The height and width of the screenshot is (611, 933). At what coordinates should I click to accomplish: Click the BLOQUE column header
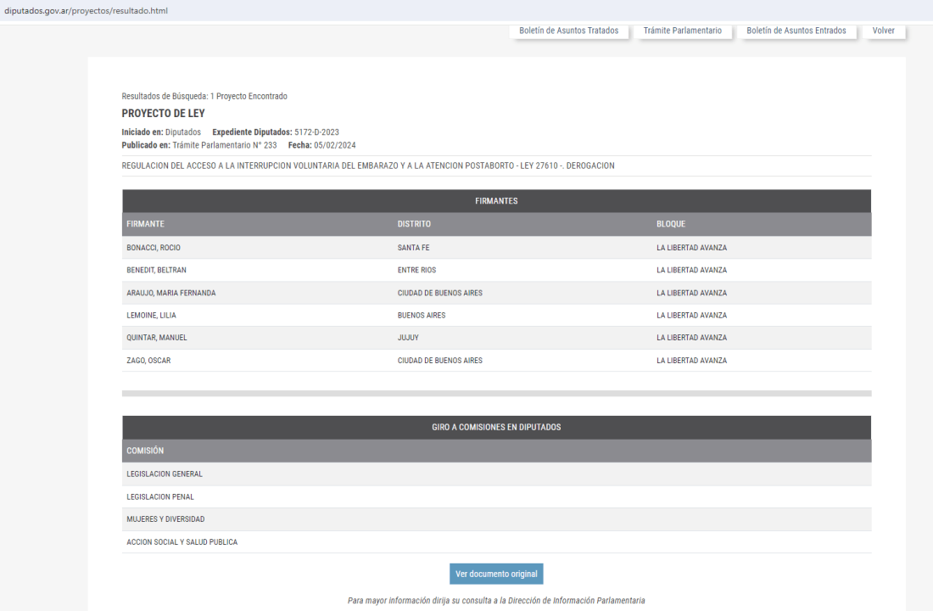coord(670,224)
